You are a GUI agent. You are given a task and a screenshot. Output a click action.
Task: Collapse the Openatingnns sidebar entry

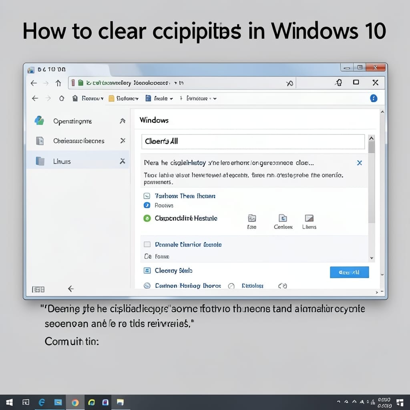coord(123,121)
